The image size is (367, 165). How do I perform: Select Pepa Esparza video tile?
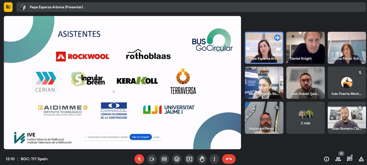(x=264, y=48)
